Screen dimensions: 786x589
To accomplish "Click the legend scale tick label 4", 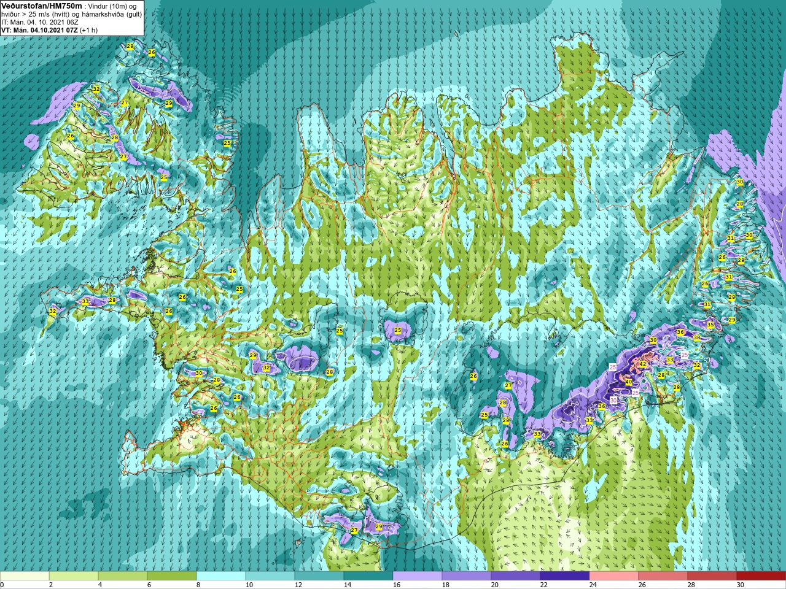I will point(100,585).
